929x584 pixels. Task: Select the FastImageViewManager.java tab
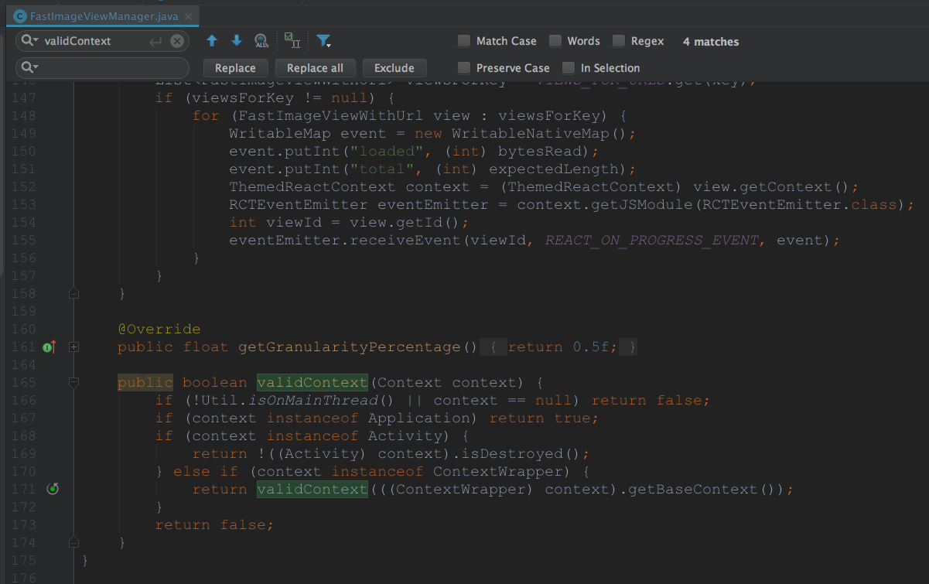pos(101,16)
